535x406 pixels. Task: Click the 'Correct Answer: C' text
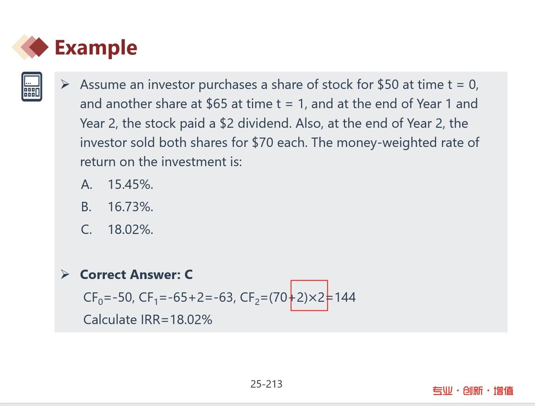(136, 274)
